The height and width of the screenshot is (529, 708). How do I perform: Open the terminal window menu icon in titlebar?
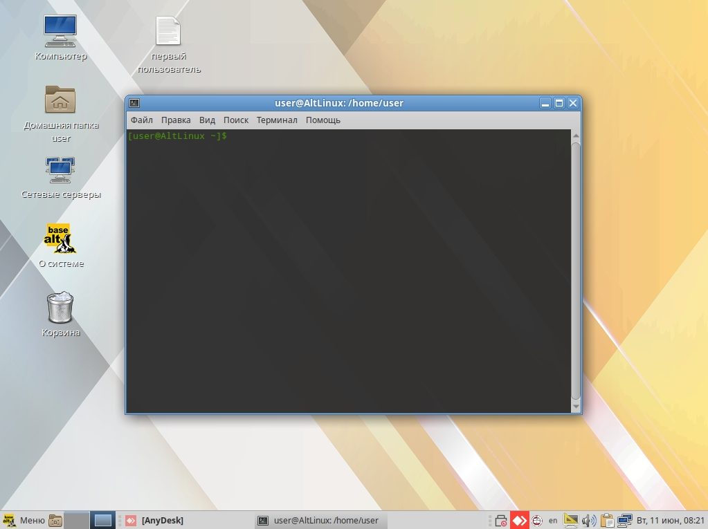(135, 103)
